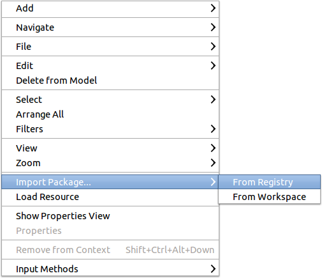Open the Add submenu
Viewport: 322px width, 278px height.
(110, 8)
